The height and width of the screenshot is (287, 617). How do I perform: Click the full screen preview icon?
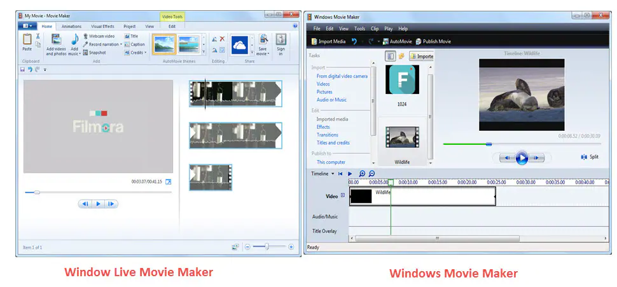point(169,182)
